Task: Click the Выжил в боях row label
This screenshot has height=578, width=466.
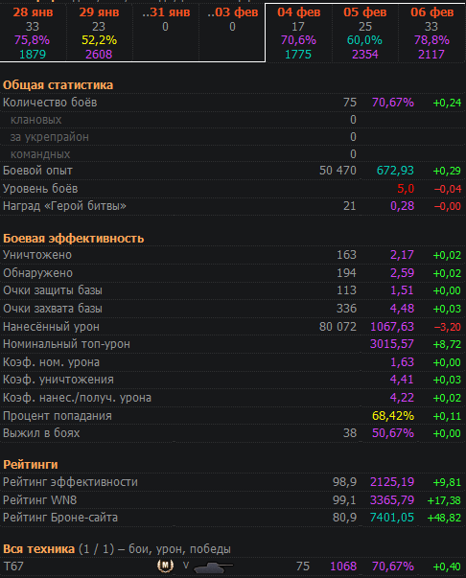Action: point(41,433)
